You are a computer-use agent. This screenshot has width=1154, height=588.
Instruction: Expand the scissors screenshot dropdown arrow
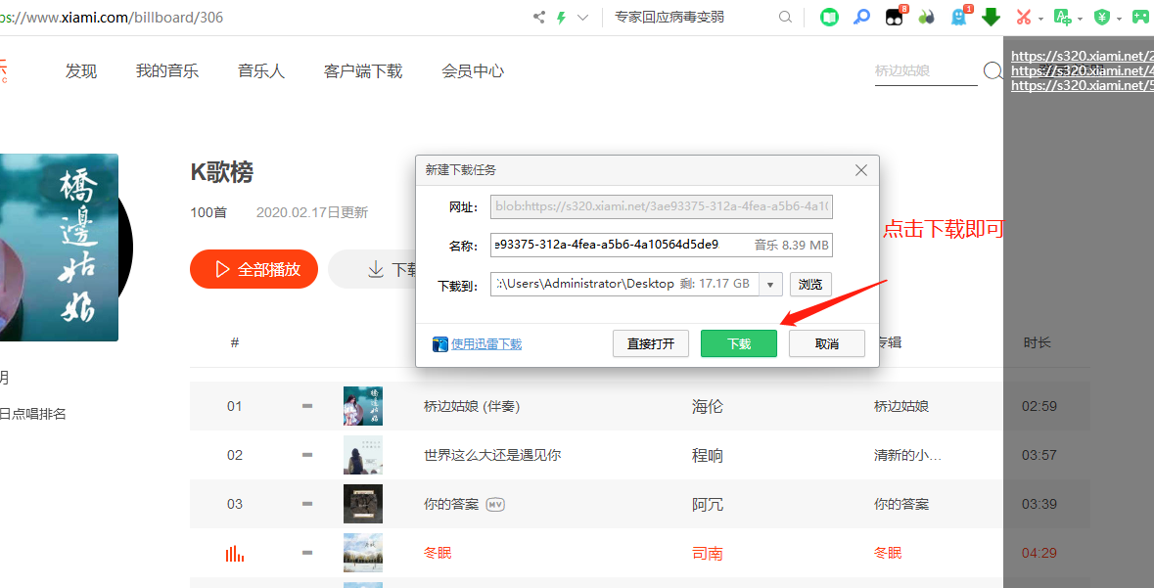coord(1040,19)
